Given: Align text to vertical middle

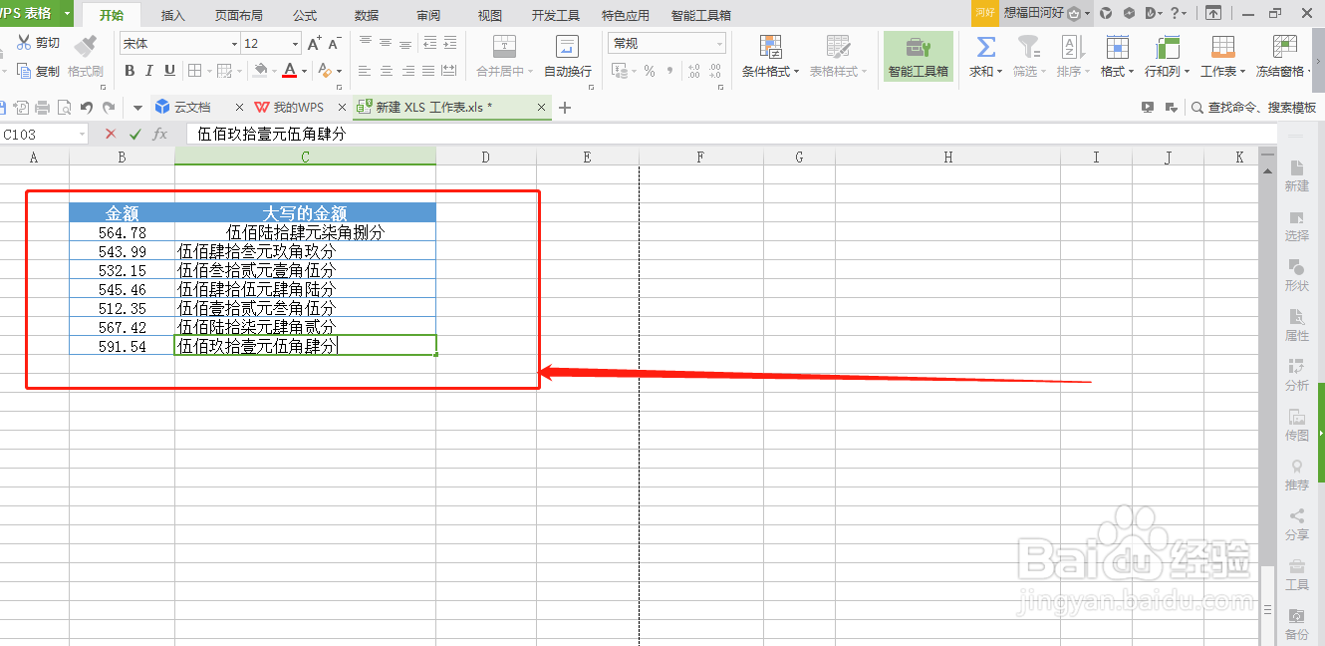Looking at the screenshot, I should tap(386, 44).
